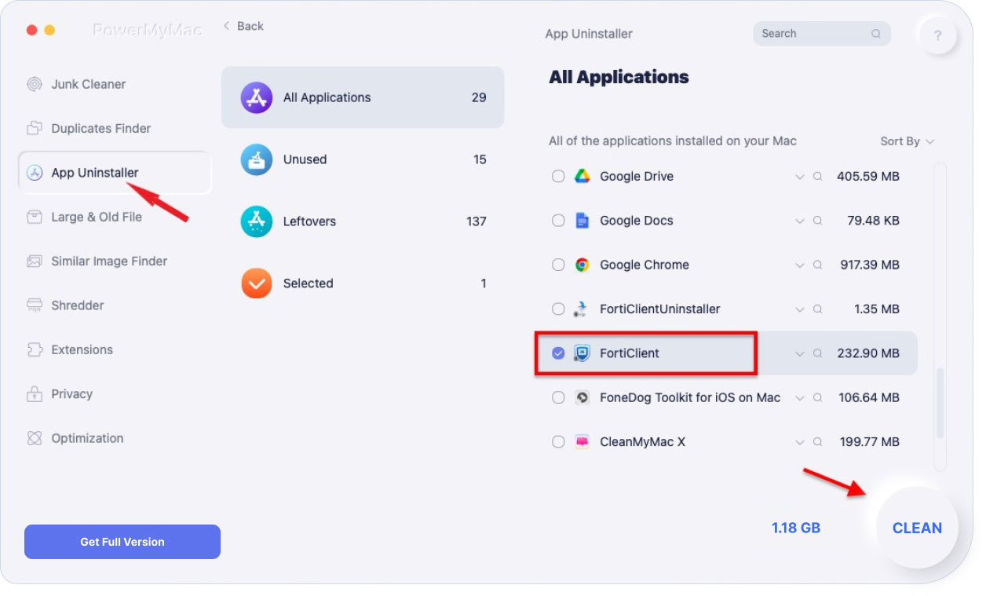Show Selected applications category

[x=363, y=283]
